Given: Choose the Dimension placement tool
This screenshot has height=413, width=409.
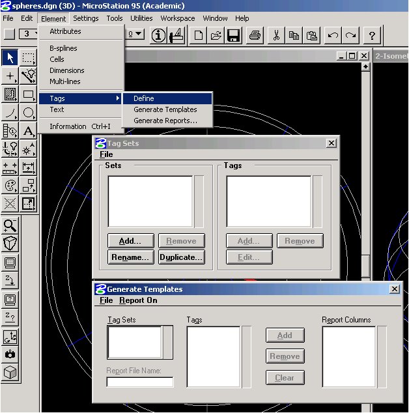Looking at the screenshot, I should [28, 167].
